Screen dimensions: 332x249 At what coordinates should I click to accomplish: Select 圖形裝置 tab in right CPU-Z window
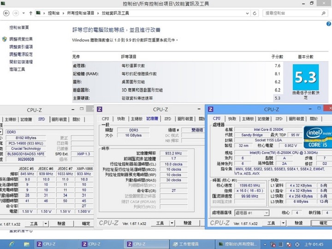[x=296, y=119]
